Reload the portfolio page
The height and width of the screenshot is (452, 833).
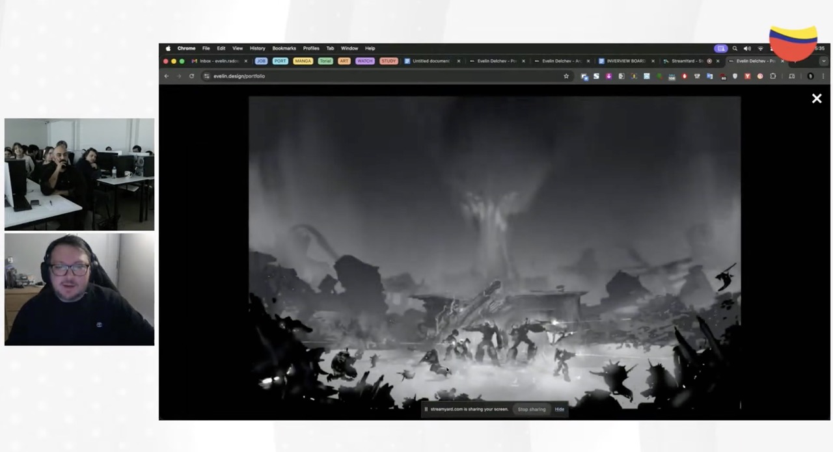pyautogui.click(x=191, y=76)
